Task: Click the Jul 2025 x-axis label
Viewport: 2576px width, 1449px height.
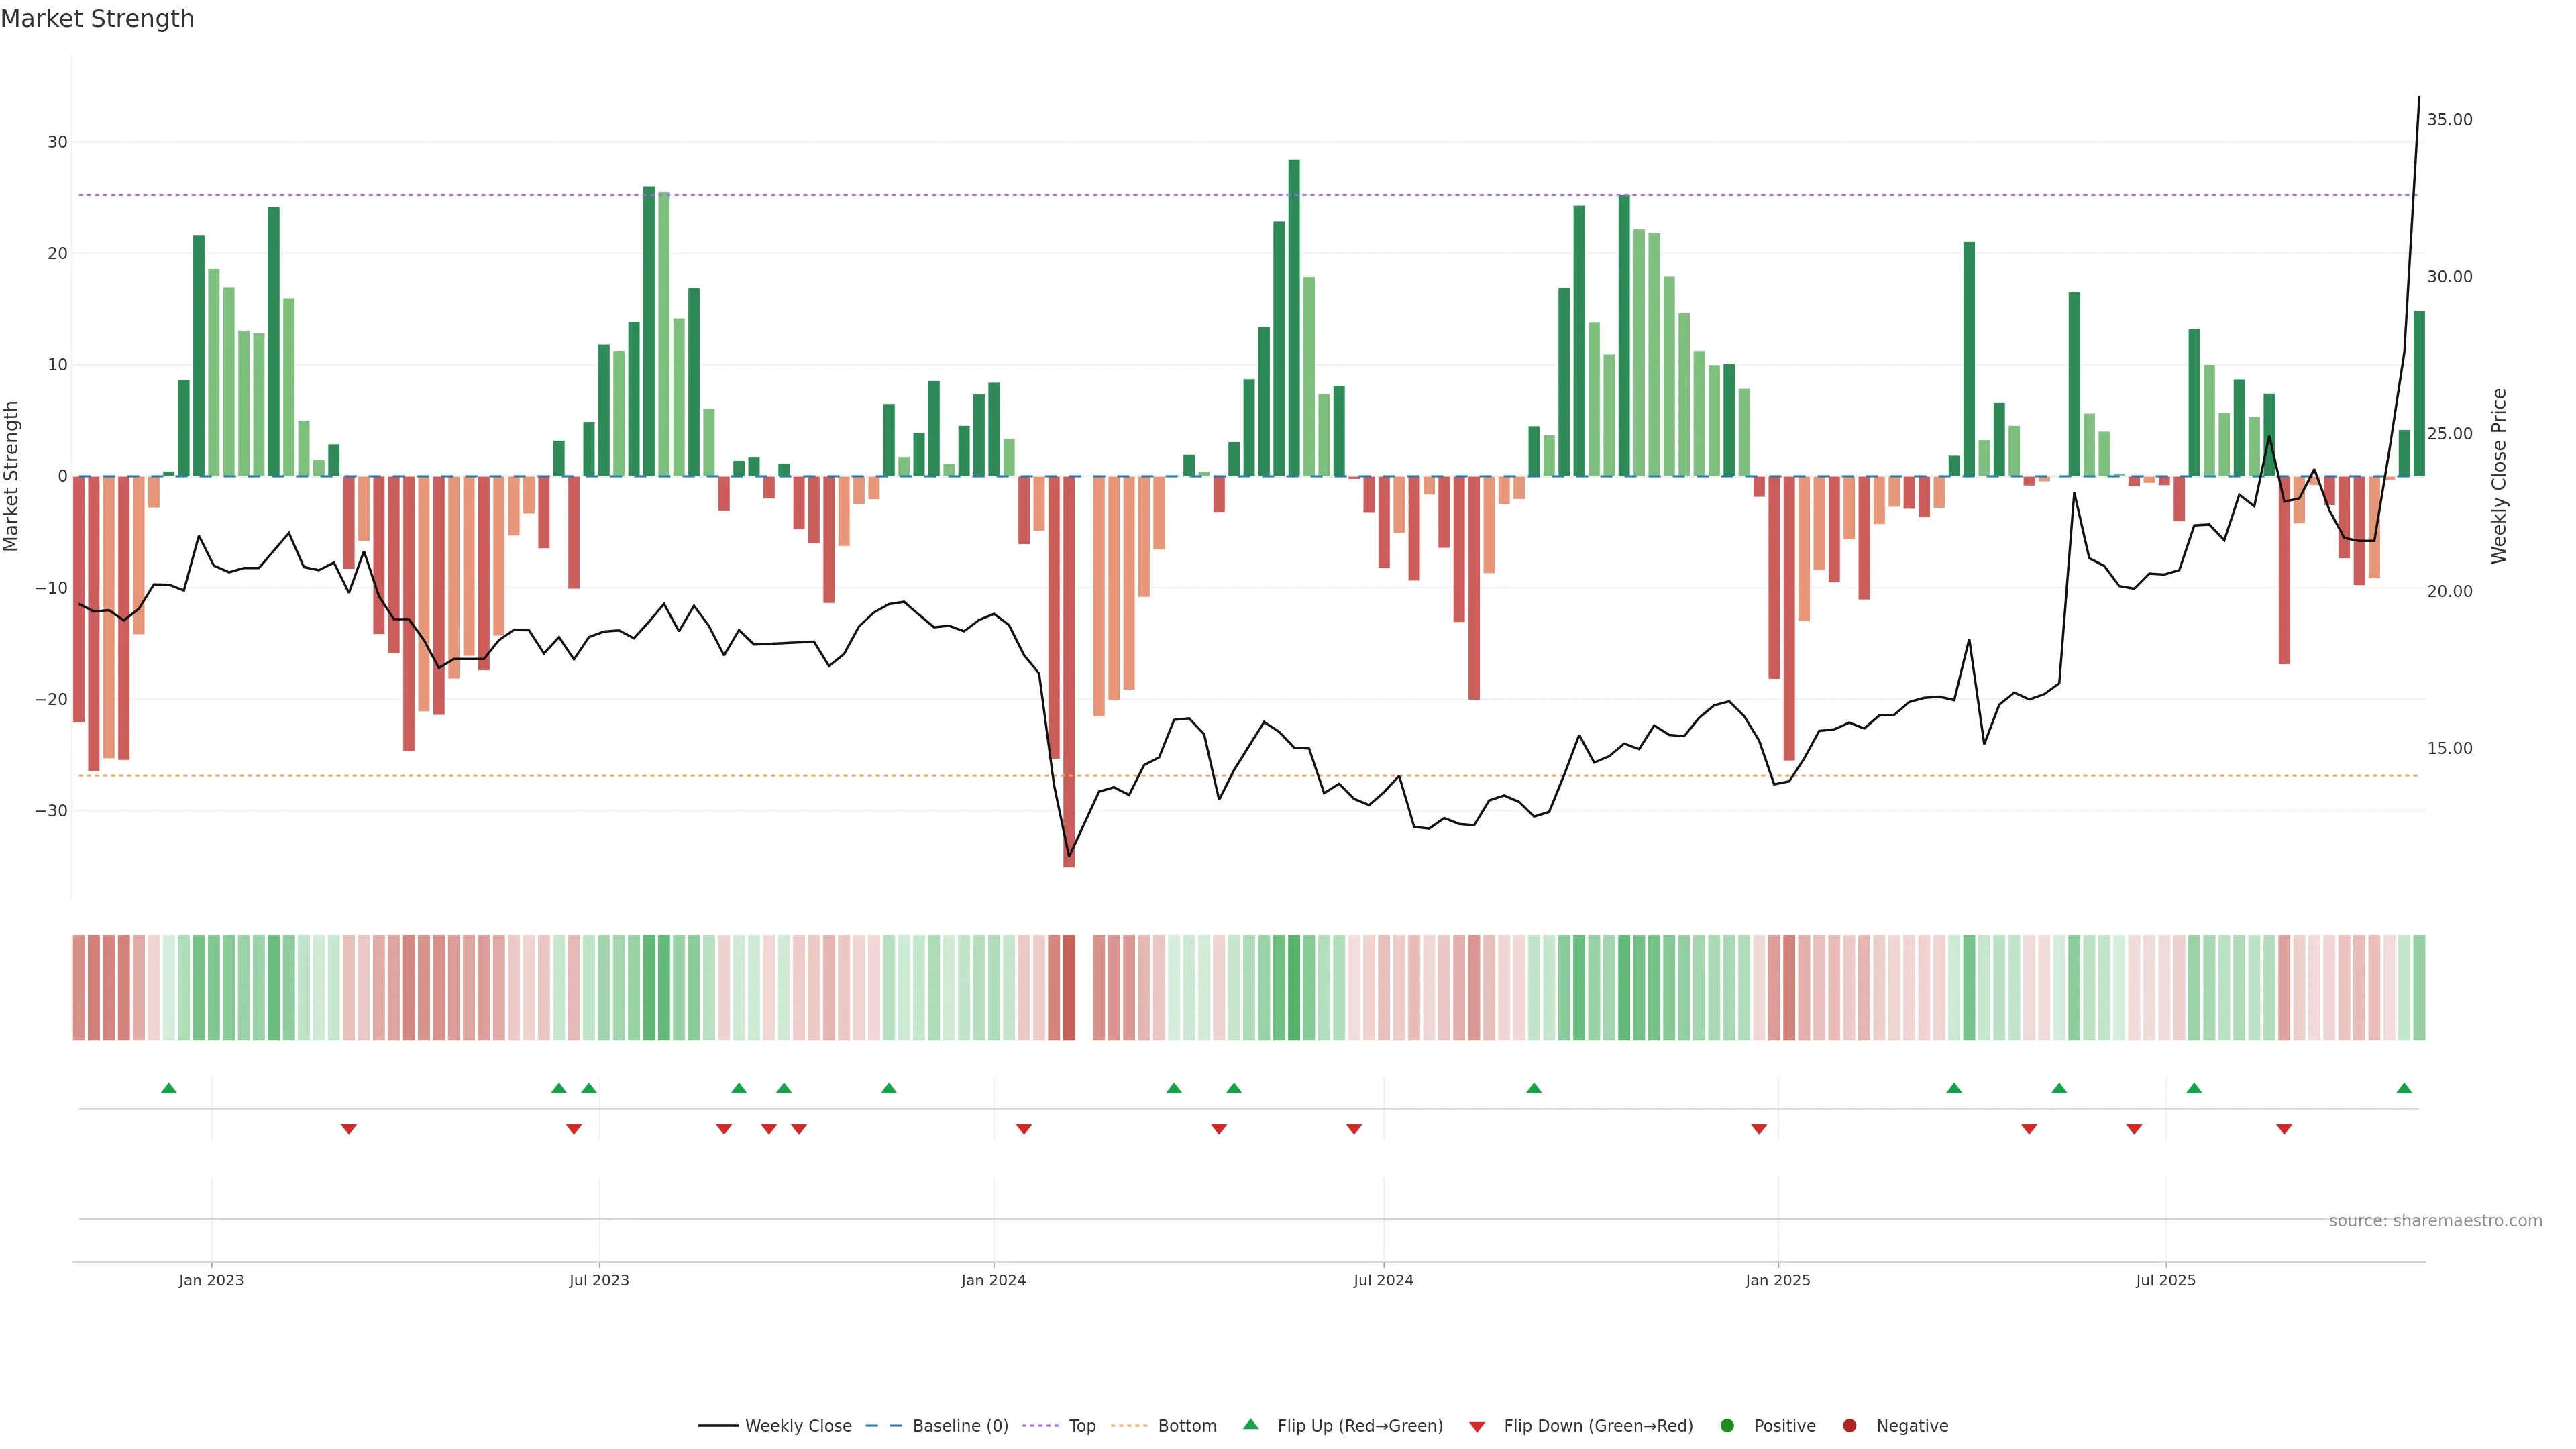Action: pos(2165,1280)
